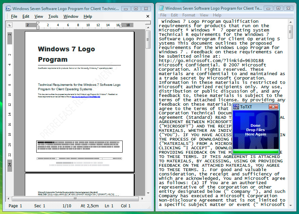Screen dimensions: 299x214
Task: Click the '1/10' page count in status bar
Action: pyautogui.click(x=67, y=206)
